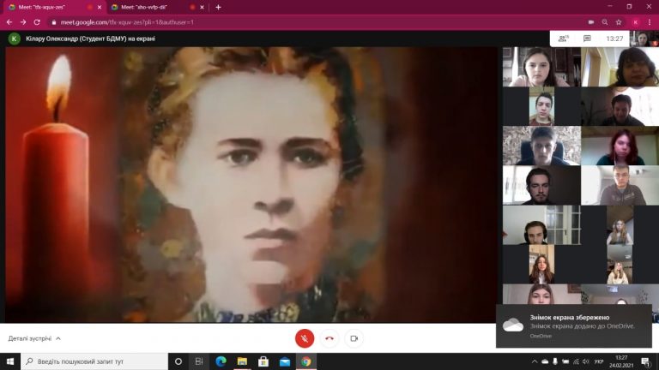Open the Chrome three-dot menu
Screen dimensions: 659x370
coord(650,22)
